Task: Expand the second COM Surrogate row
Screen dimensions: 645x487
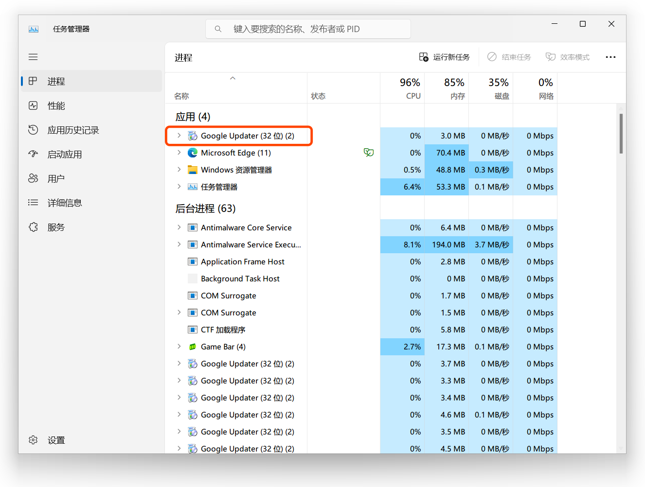Action: tap(179, 313)
